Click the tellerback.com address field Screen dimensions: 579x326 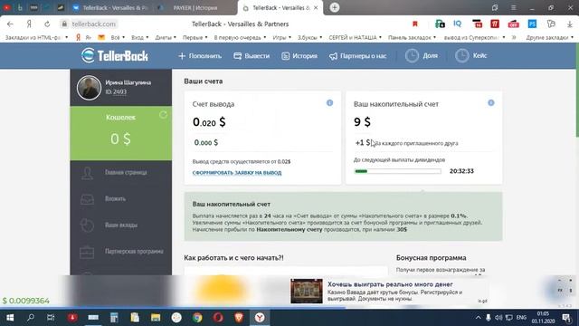[93, 24]
